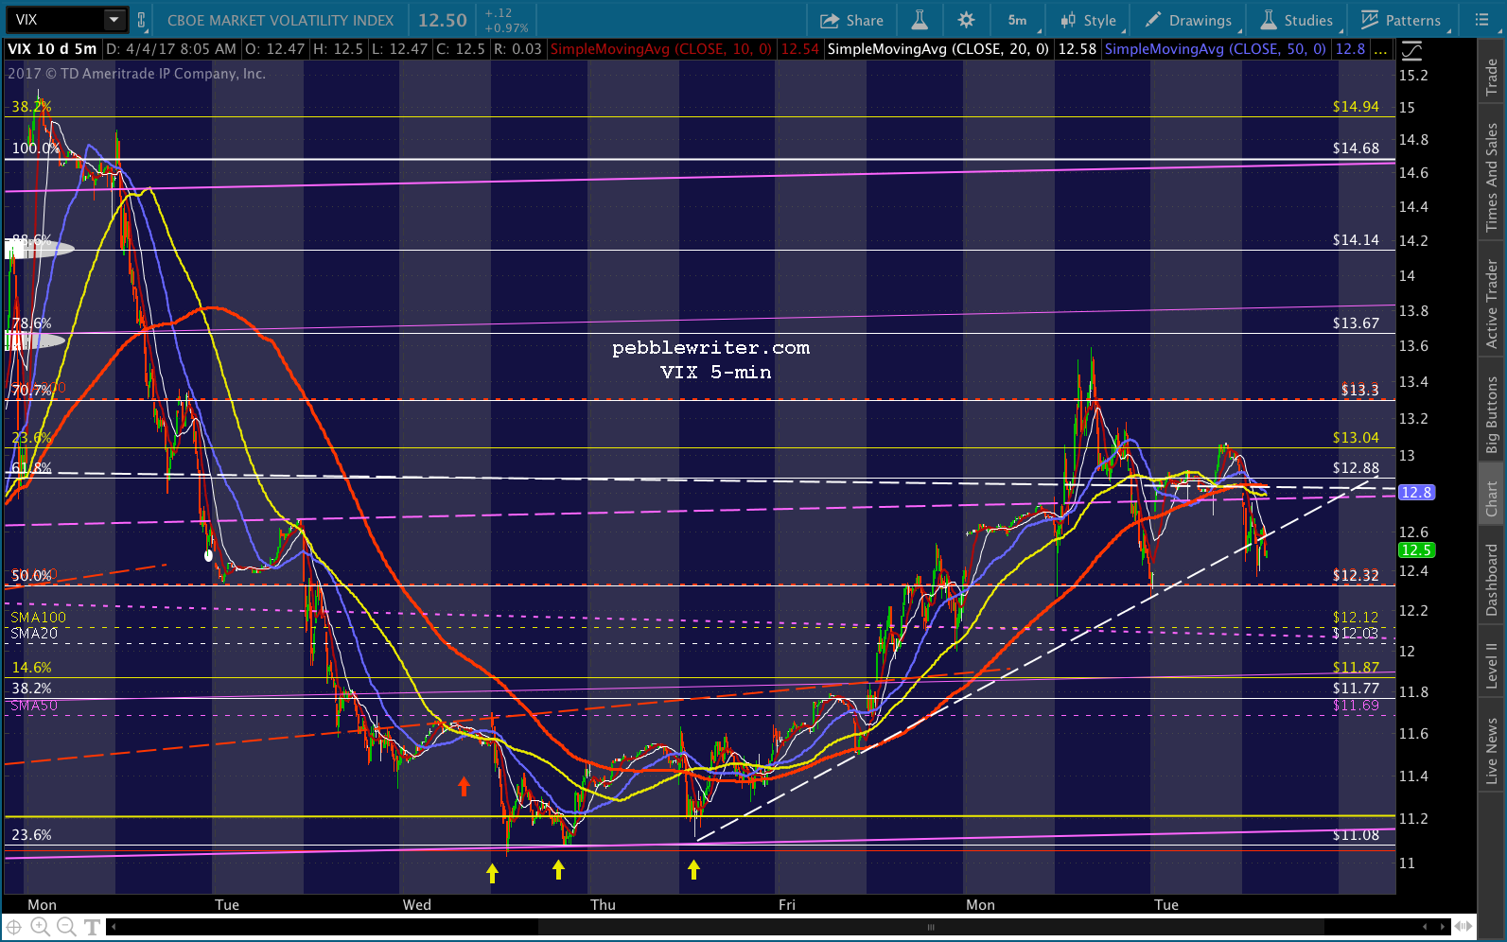Click the green 12.5 last price bubble

coord(1416,550)
